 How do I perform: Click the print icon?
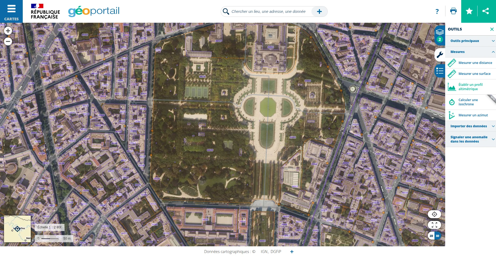(x=453, y=11)
